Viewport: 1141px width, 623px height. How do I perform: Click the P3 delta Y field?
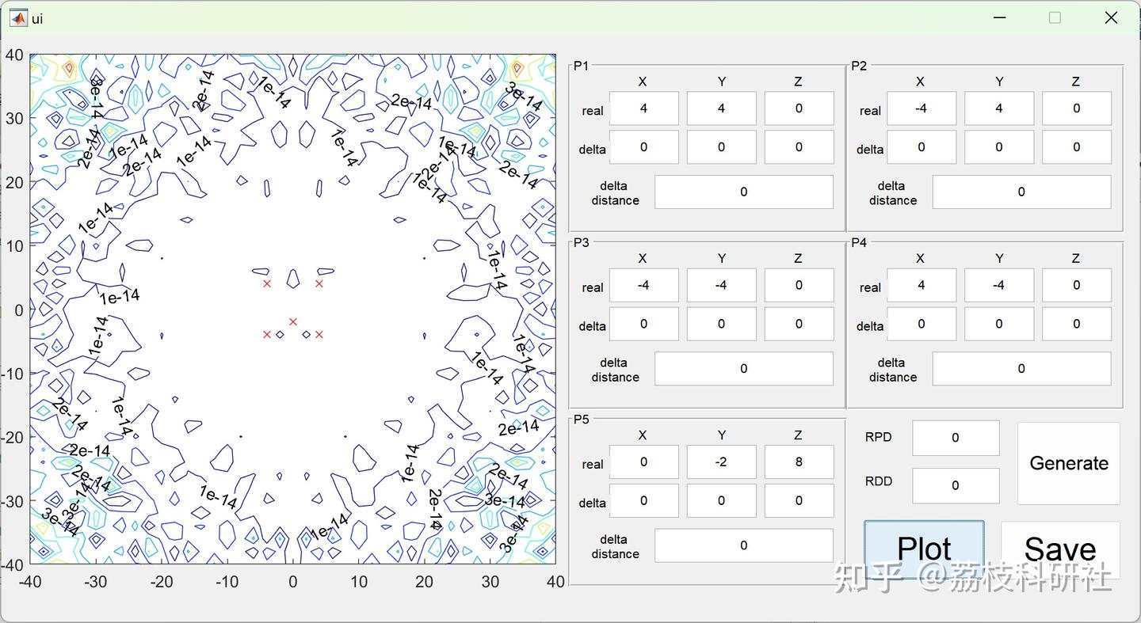721,324
